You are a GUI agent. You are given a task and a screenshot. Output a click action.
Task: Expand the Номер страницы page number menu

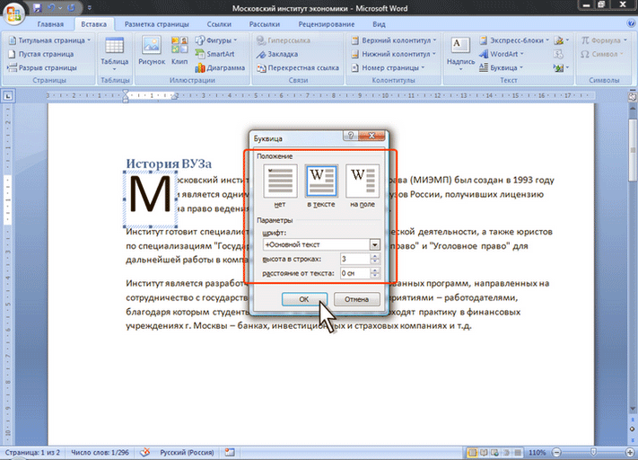coord(388,67)
